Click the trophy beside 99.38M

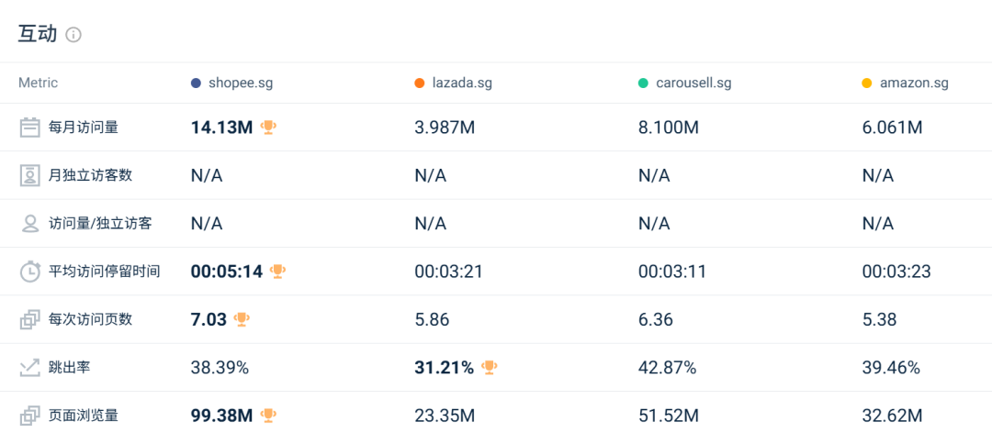pyautogui.click(x=268, y=416)
